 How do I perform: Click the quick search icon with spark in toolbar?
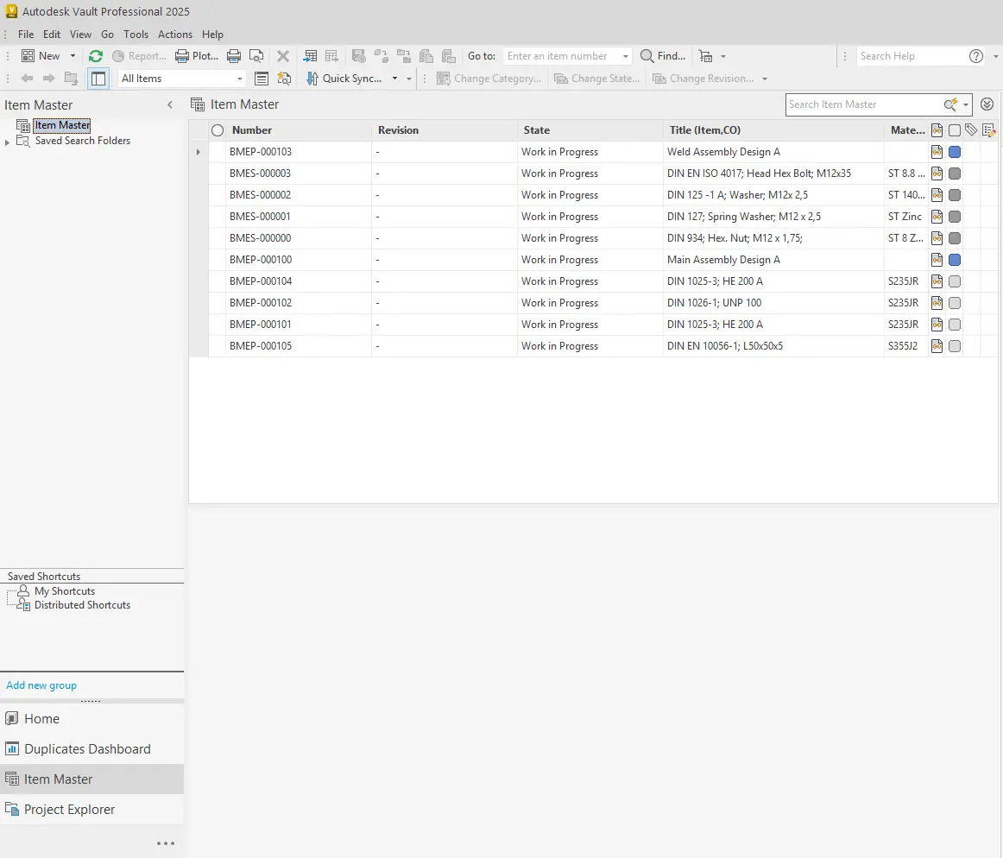284,79
